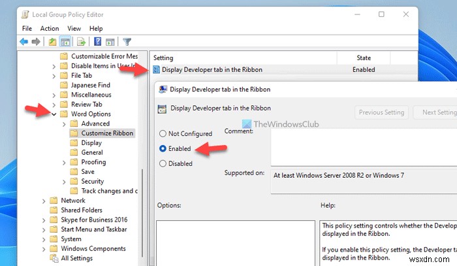Expand the Windows Components node

(44, 249)
